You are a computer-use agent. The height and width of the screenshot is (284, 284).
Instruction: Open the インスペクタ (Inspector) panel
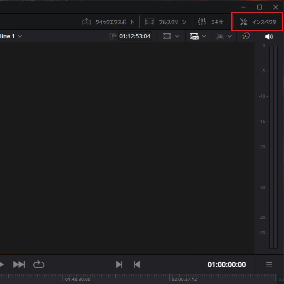(x=258, y=22)
